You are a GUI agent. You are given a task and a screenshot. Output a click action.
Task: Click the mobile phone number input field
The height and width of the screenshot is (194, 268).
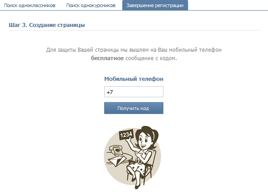(x=134, y=91)
